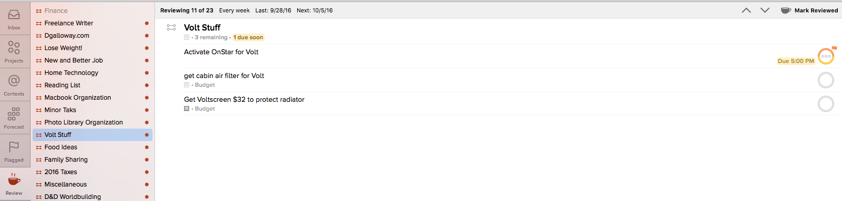Switch to the Projects perspective
This screenshot has height=201, width=842.
coord(14,52)
